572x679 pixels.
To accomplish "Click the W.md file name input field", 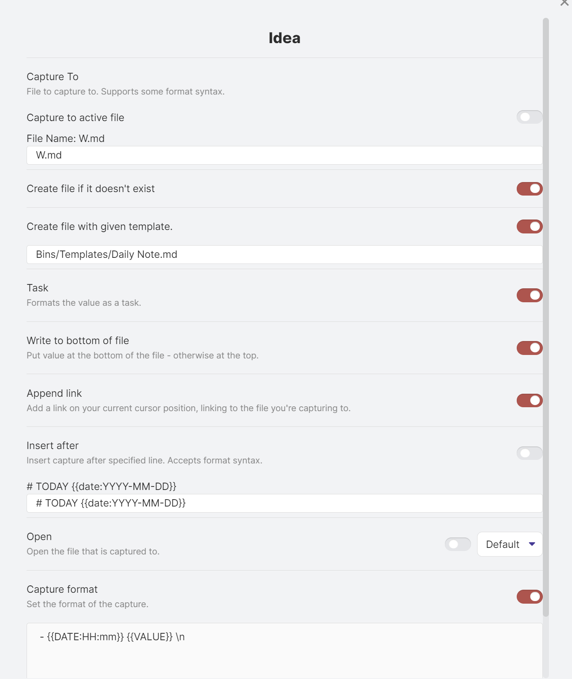I will tap(283, 155).
